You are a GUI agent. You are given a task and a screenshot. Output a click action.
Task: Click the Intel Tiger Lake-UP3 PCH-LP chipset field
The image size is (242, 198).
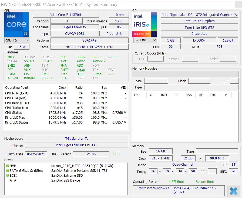77,145
